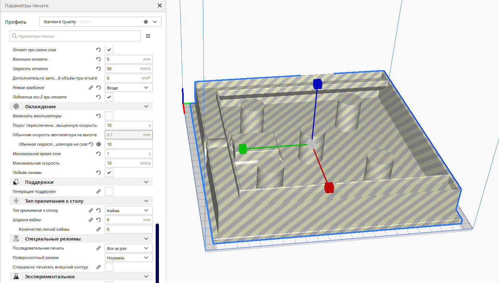Collapse the 'Специальные режимы' section
Screen dimensions: 499x283
pos(81,239)
